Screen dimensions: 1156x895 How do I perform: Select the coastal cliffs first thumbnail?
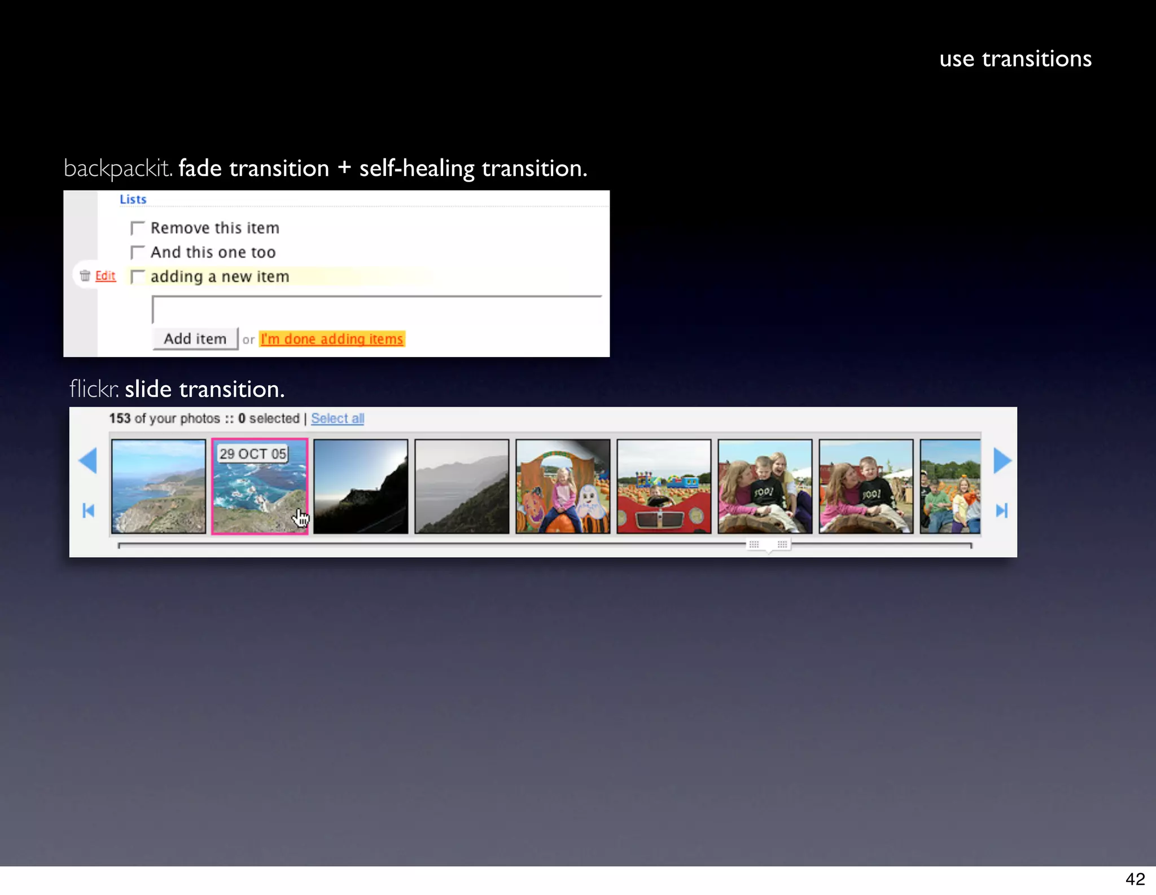tap(159, 486)
